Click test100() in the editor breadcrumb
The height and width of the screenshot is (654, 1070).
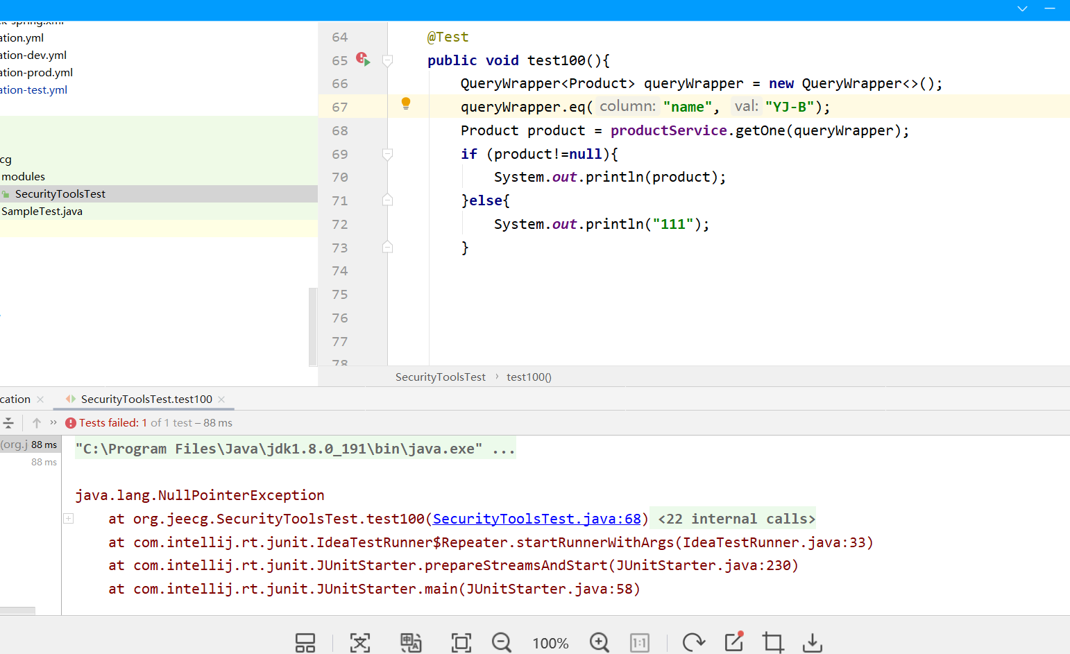click(529, 377)
